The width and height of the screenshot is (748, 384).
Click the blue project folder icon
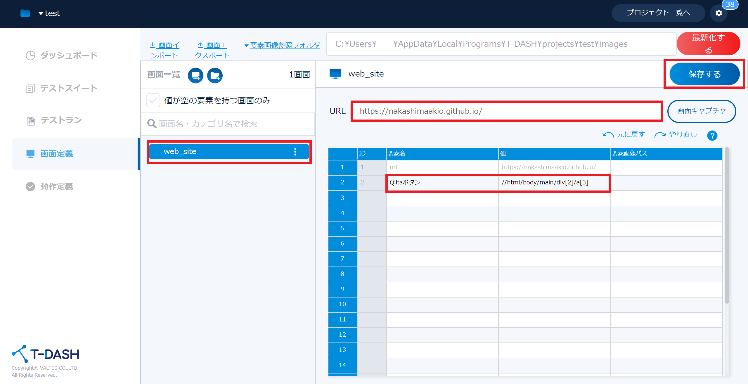coord(25,13)
